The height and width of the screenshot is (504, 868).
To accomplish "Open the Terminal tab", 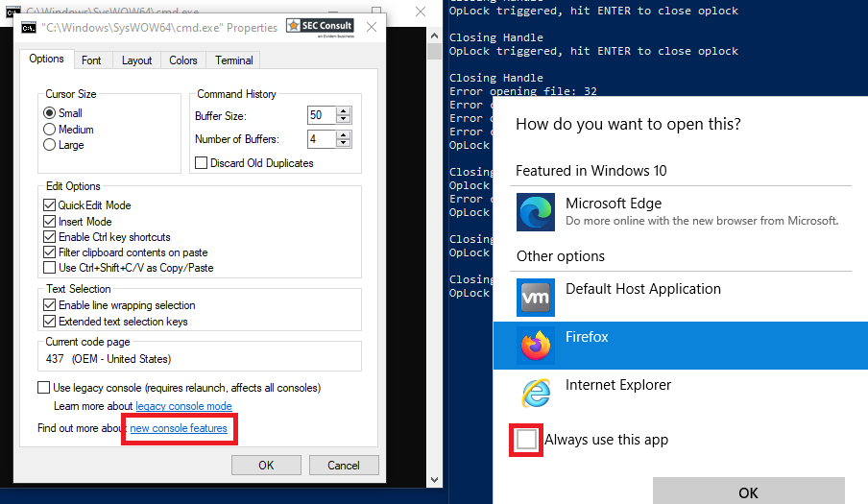I will click(x=233, y=60).
